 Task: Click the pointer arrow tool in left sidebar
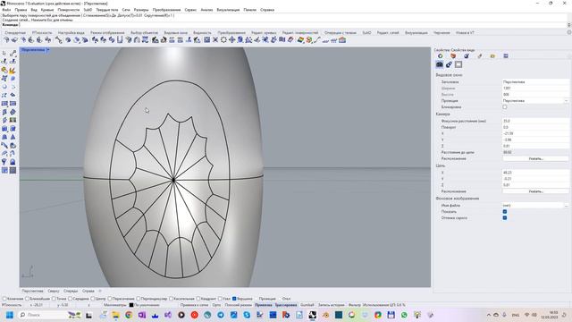tap(4, 54)
